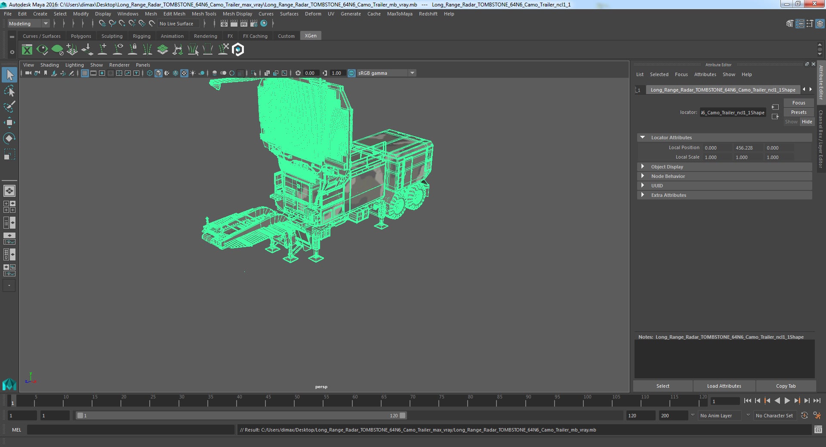This screenshot has height=447, width=826.
Task: Expand the Object Display section
Action: point(667,167)
